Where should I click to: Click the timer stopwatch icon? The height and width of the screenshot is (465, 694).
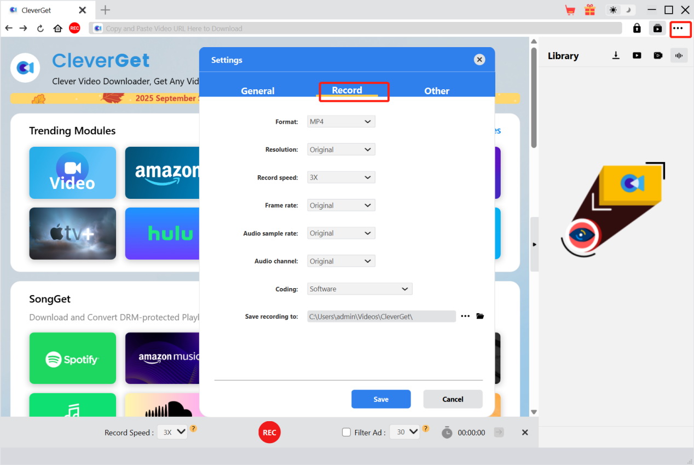(x=447, y=432)
